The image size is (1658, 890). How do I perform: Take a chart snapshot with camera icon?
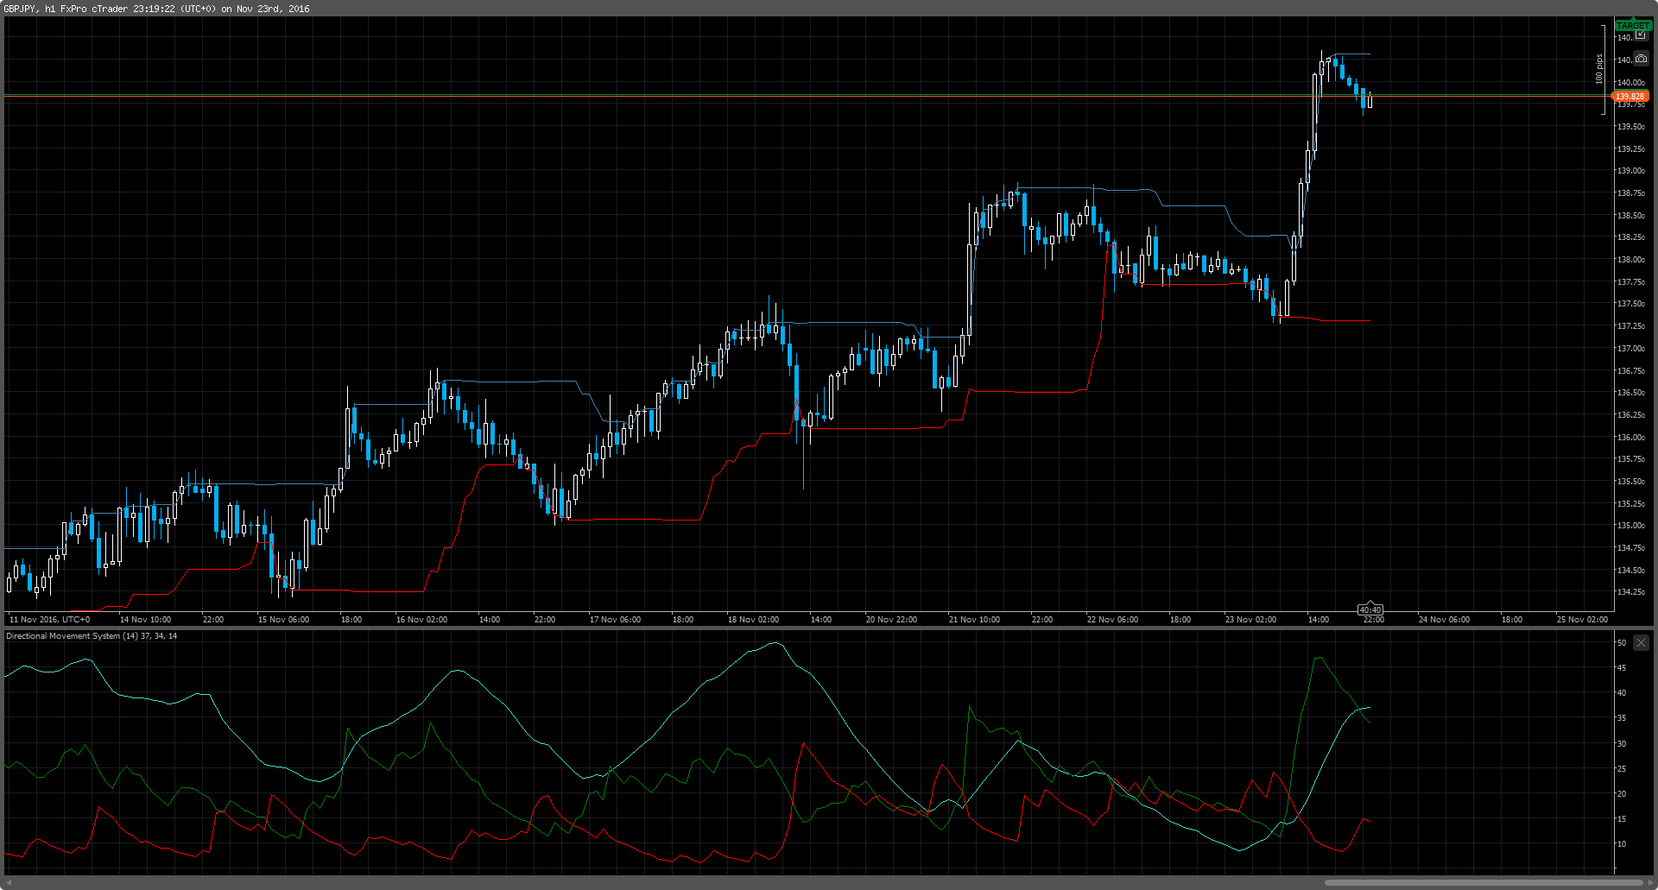coord(1642,59)
